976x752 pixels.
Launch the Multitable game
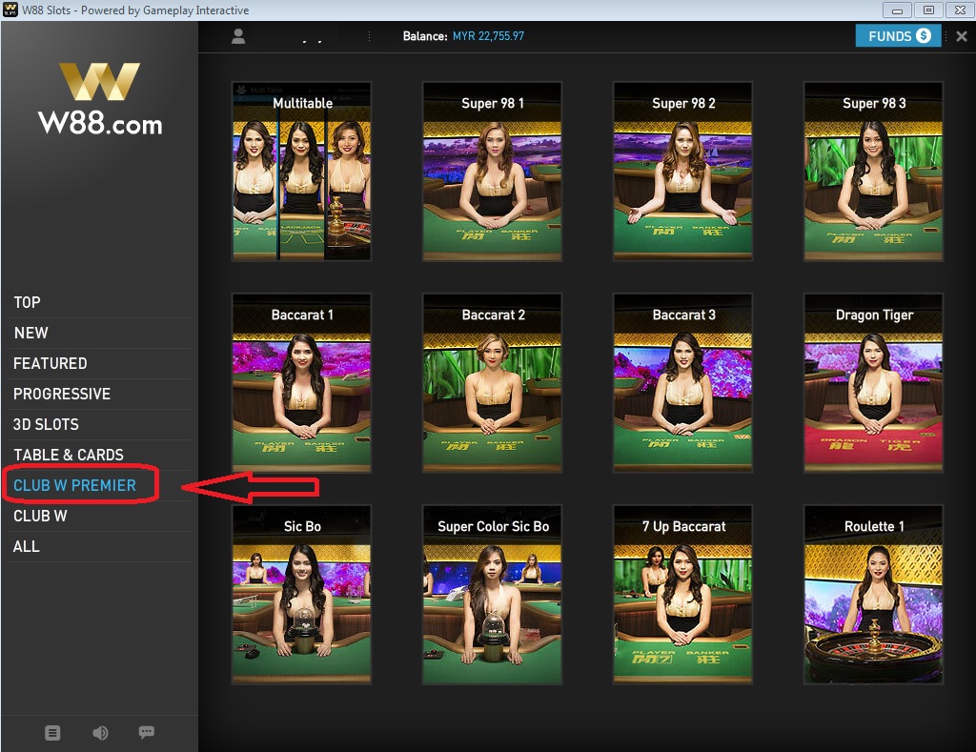[302, 172]
